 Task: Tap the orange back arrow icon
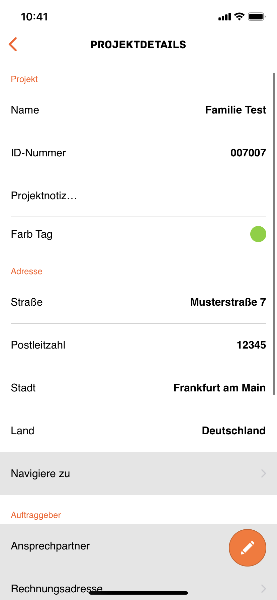click(13, 44)
